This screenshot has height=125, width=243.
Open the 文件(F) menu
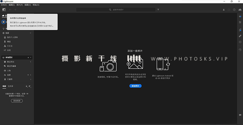point(4,5)
